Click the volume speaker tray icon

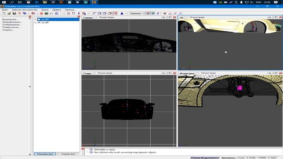pyautogui.click(x=252, y=2)
